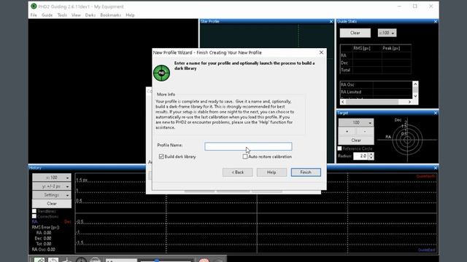This screenshot has height=262, width=467.
Task: Open the Guide menu
Action: tap(47, 15)
